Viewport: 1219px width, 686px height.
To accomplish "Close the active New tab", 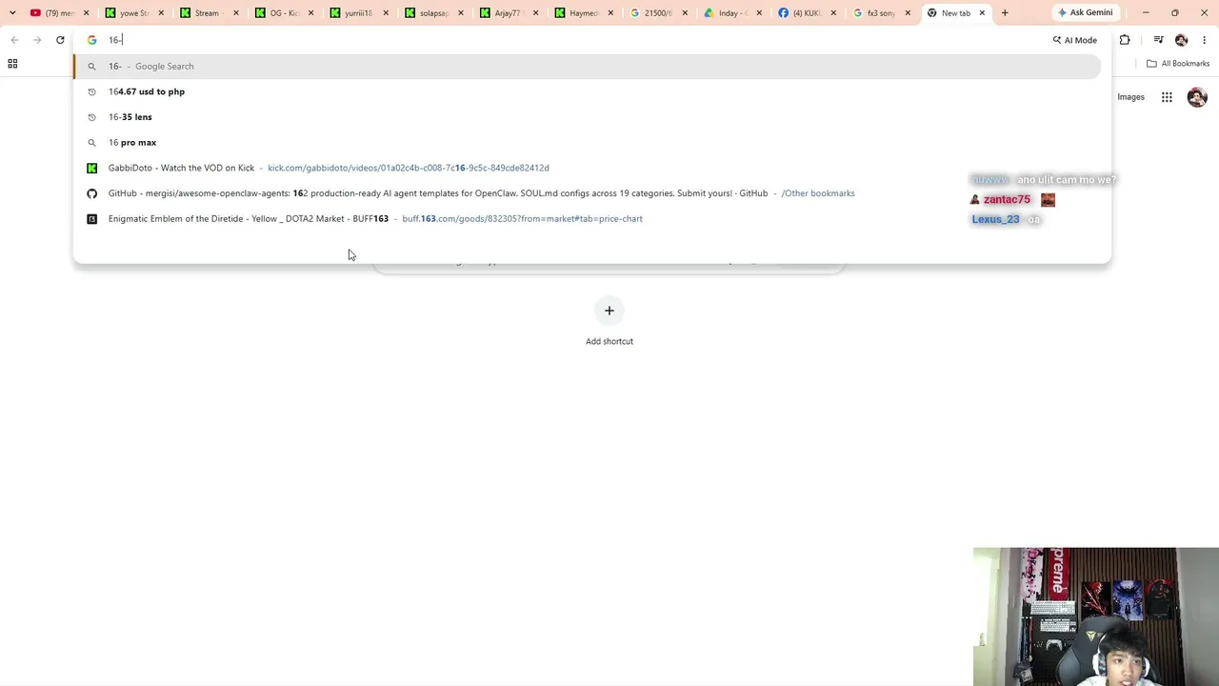I will point(982,13).
